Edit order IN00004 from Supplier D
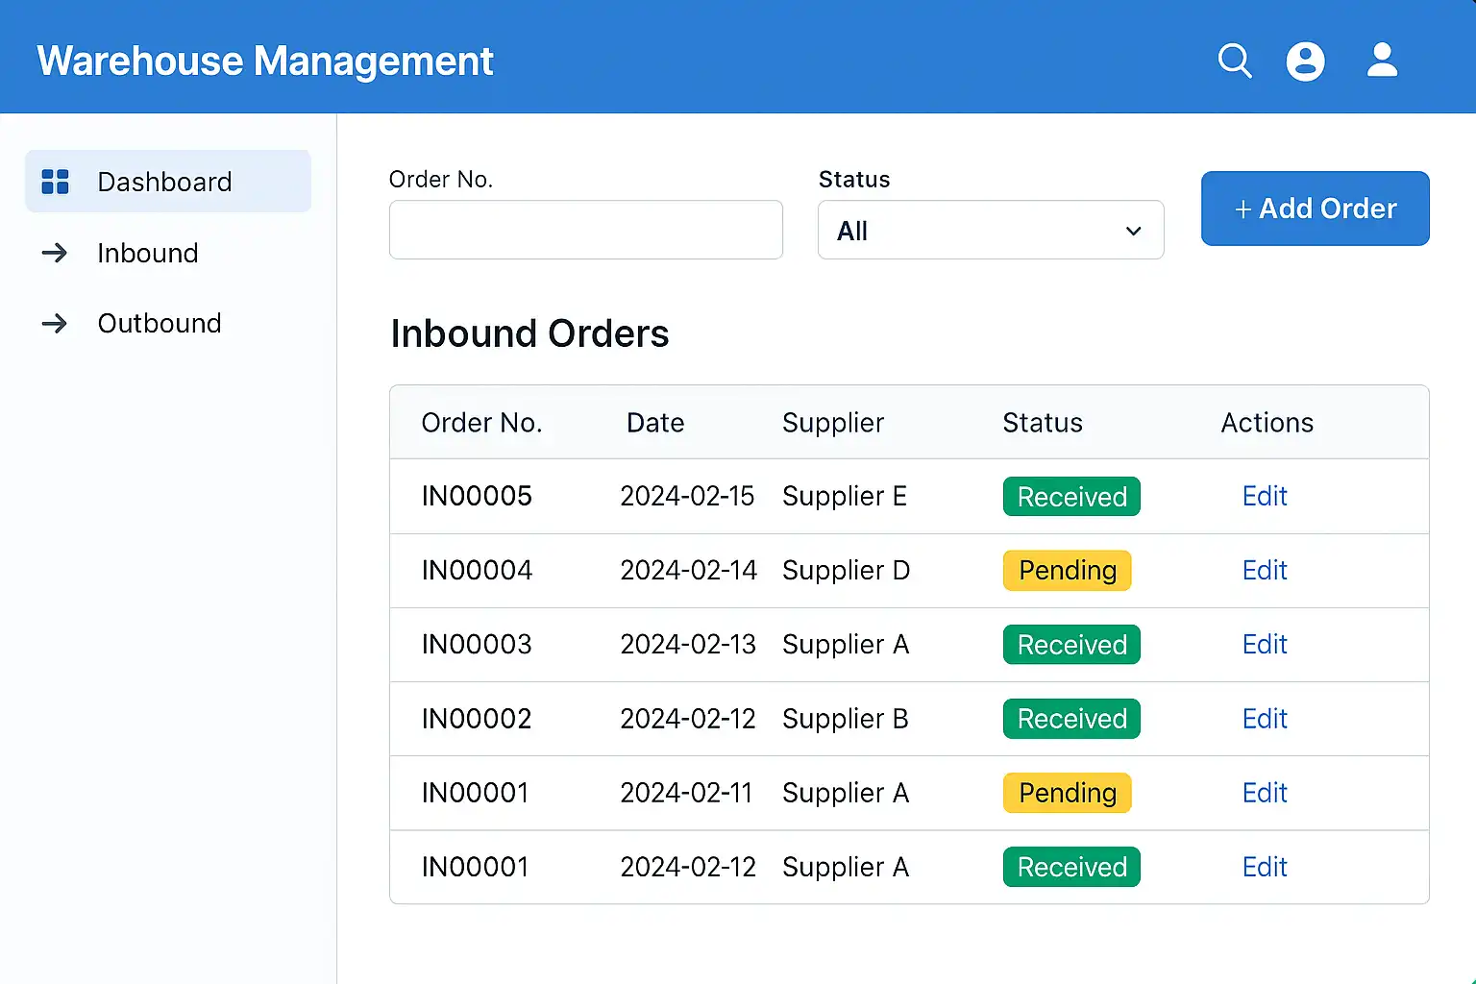 [x=1264, y=571]
